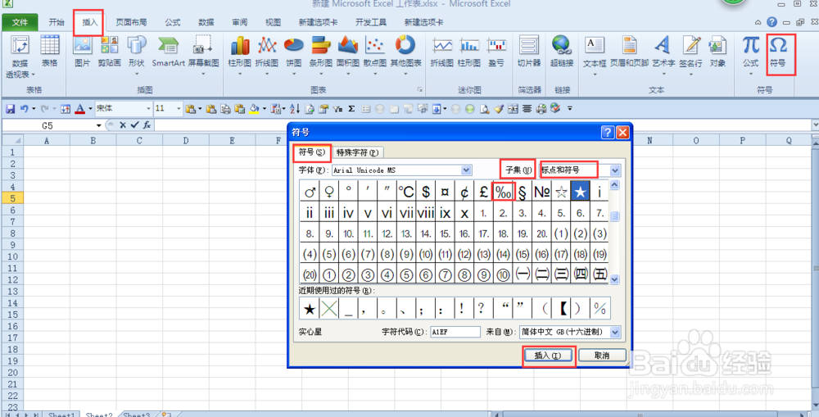Insert an 对象 object
The width and height of the screenshot is (819, 417).
(717, 52)
